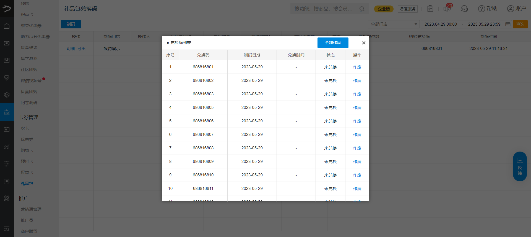
Task: Open 帮助 help in the header
Action: tap(488, 9)
